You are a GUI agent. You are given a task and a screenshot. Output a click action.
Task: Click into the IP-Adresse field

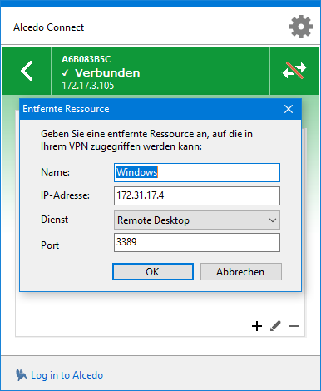coord(197,195)
